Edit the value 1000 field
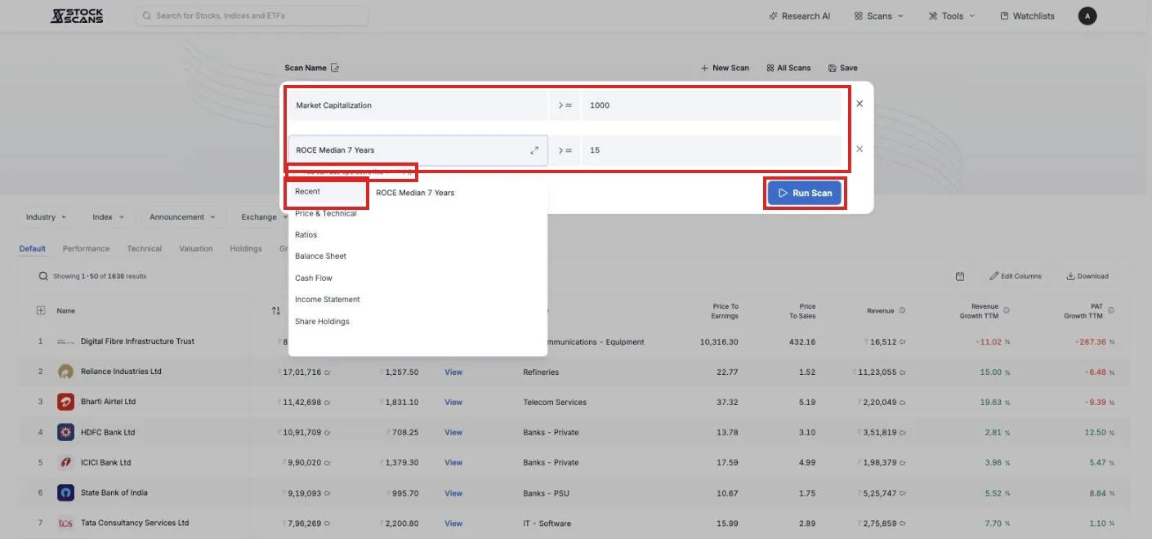This screenshot has height=539, width=1152. click(x=711, y=105)
